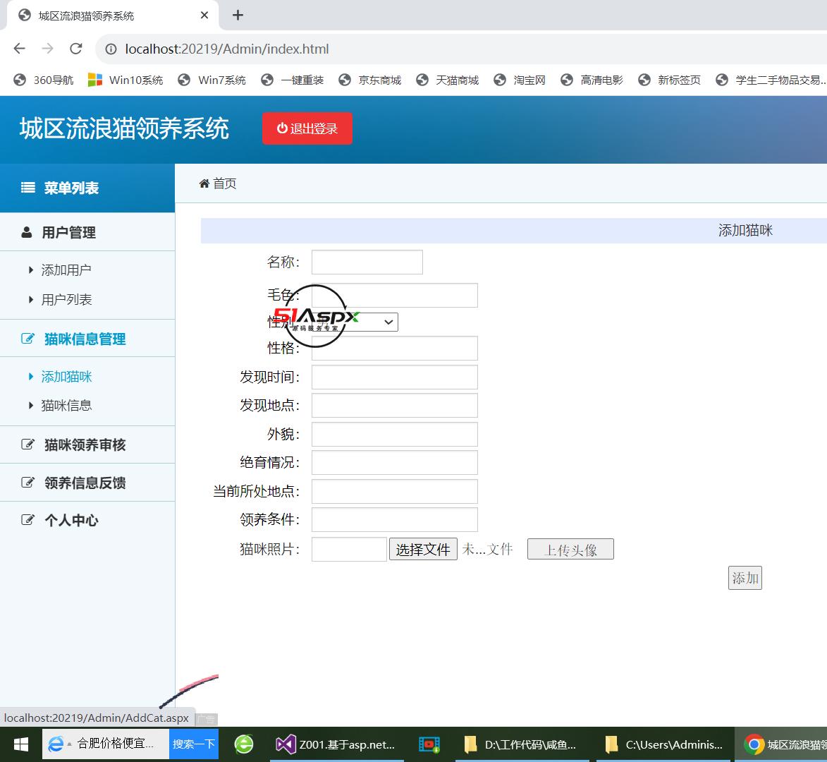
Task: Select 添加用户 from the sidebar menu
Action: [66, 270]
